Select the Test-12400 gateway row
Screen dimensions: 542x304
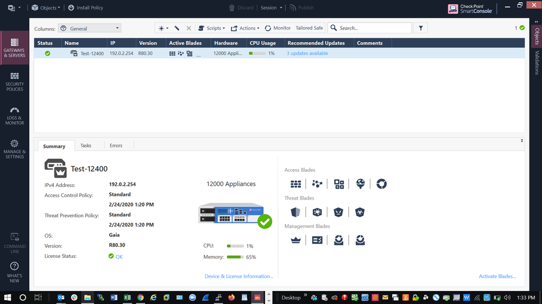pos(279,54)
